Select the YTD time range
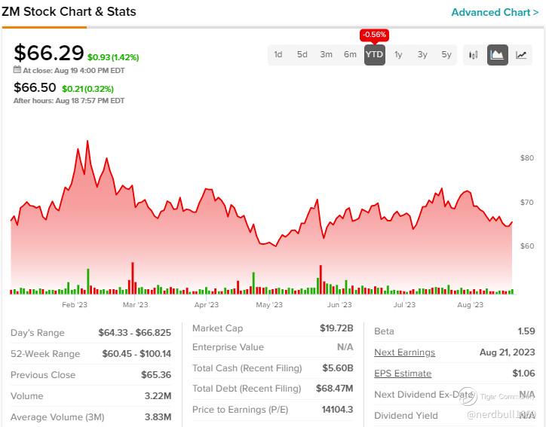Viewport: 546px width, 427px height. point(375,55)
